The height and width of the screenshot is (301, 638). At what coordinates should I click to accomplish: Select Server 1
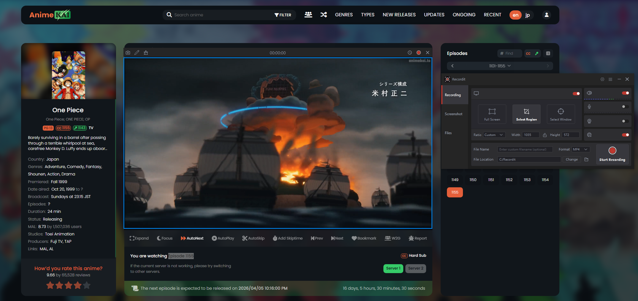tap(393, 268)
